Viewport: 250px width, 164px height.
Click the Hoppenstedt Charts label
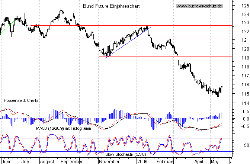point(21,100)
